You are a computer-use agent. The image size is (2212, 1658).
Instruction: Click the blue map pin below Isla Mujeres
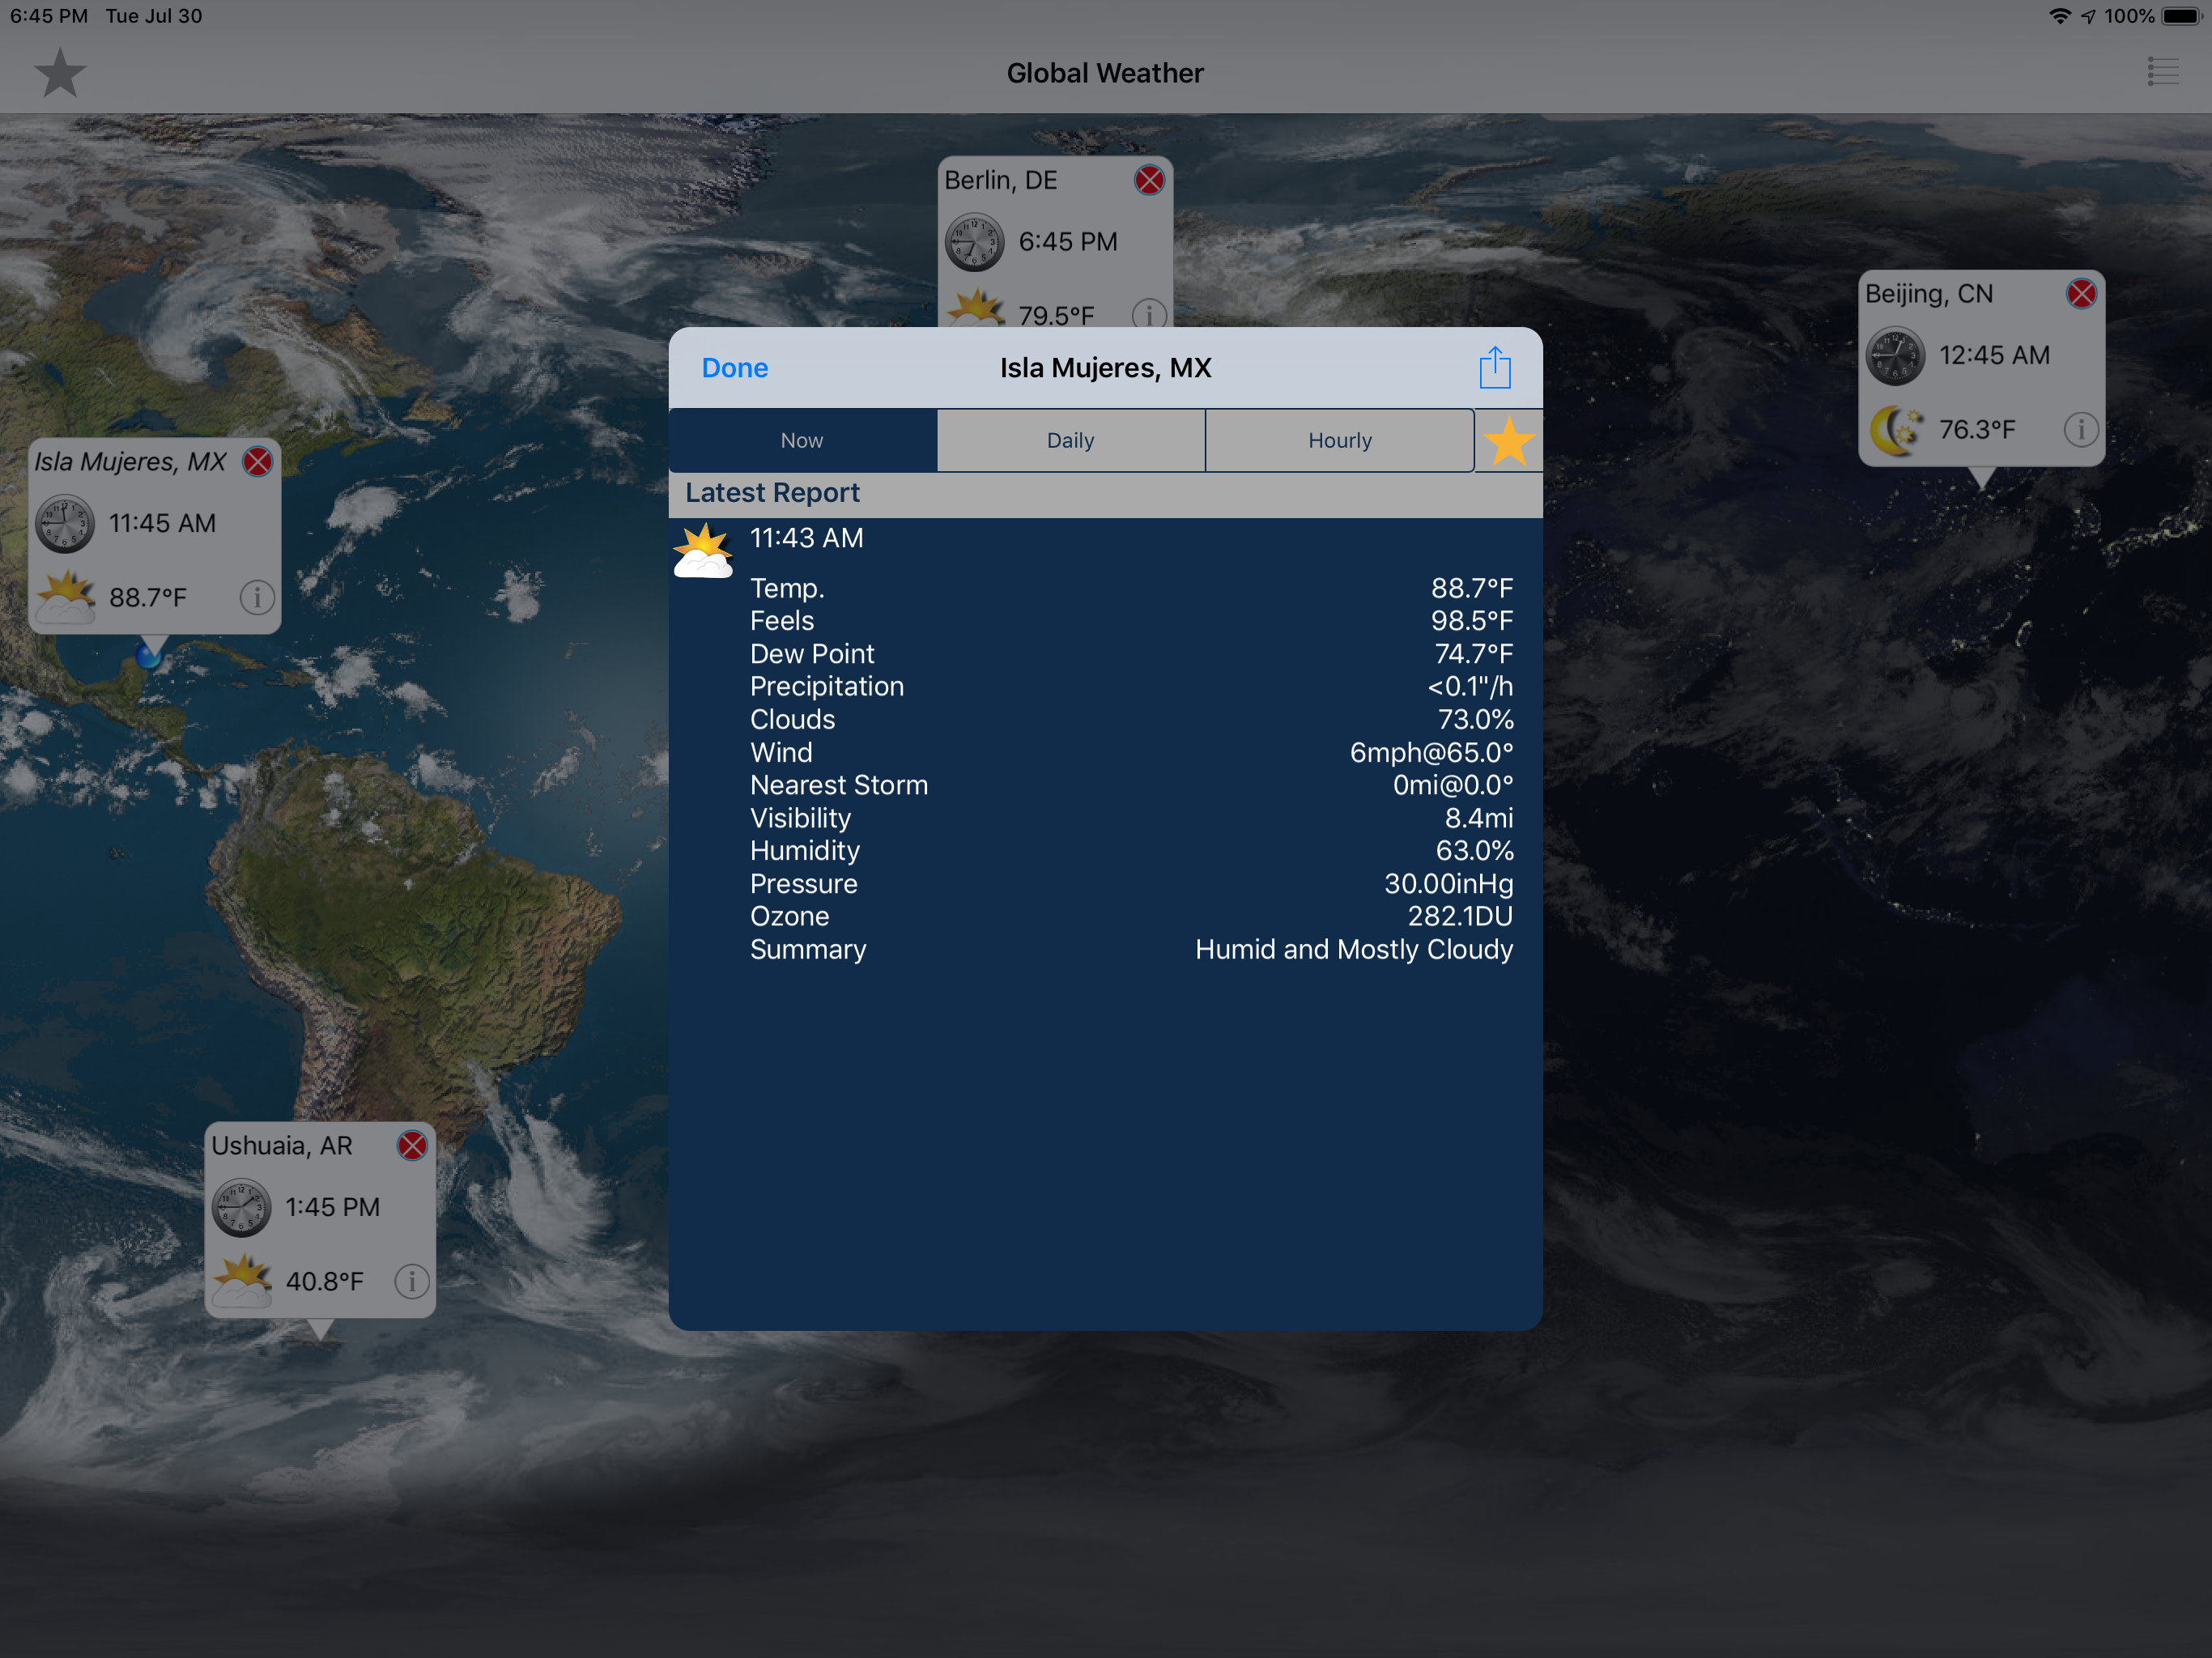point(149,656)
